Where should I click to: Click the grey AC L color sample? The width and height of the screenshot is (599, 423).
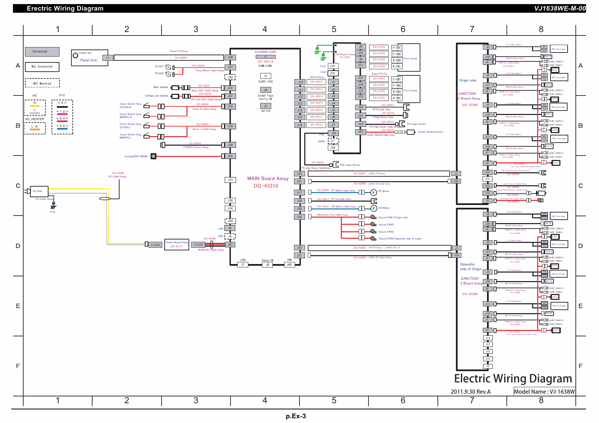tap(34, 113)
